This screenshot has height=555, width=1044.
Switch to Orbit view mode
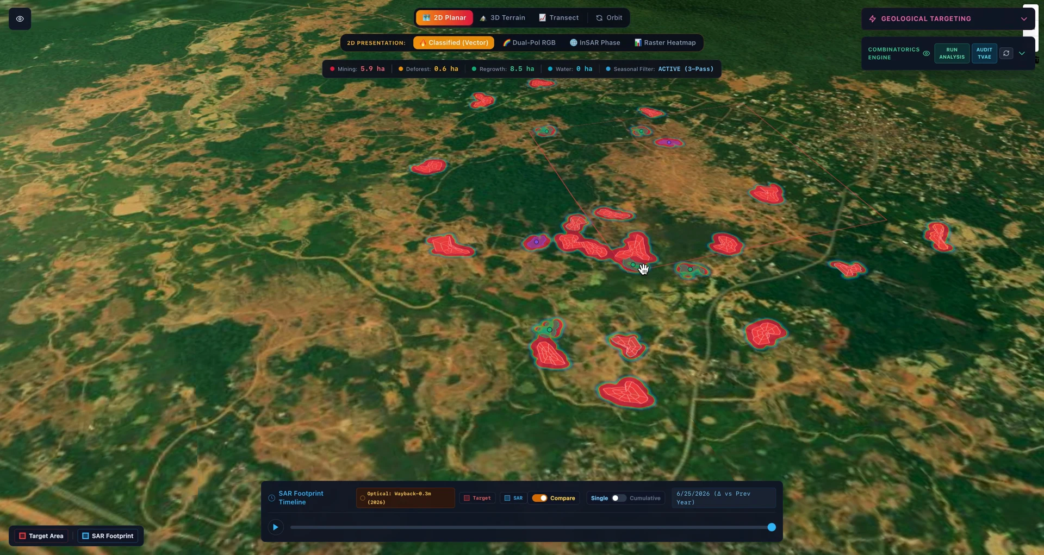609,18
